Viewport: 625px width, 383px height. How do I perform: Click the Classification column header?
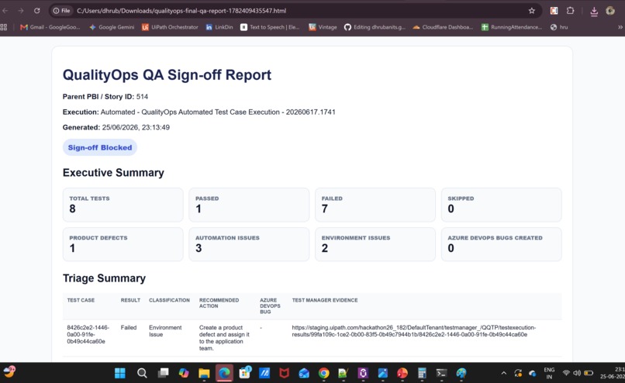[169, 300]
